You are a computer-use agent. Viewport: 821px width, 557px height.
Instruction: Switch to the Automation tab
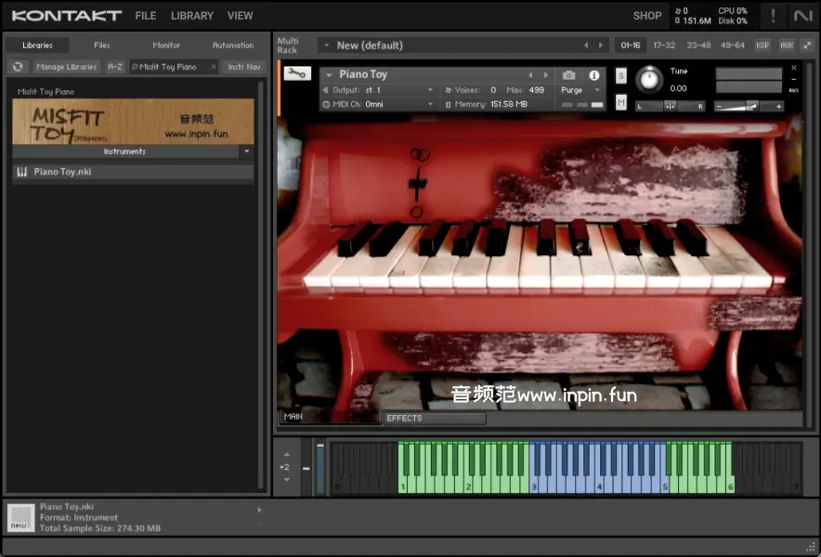pos(232,45)
